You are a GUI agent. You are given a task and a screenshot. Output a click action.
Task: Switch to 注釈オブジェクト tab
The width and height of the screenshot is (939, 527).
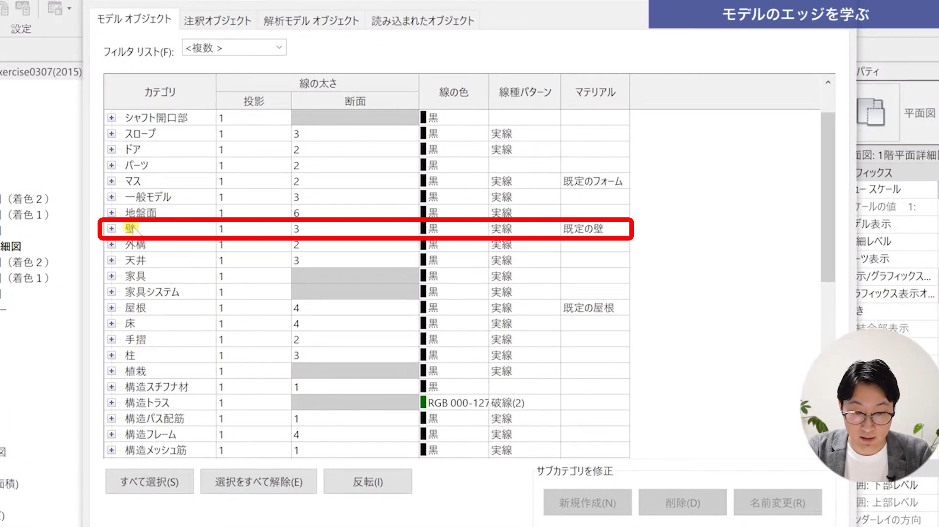[x=218, y=21]
